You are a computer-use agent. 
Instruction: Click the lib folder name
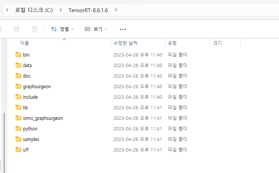pos(25,107)
